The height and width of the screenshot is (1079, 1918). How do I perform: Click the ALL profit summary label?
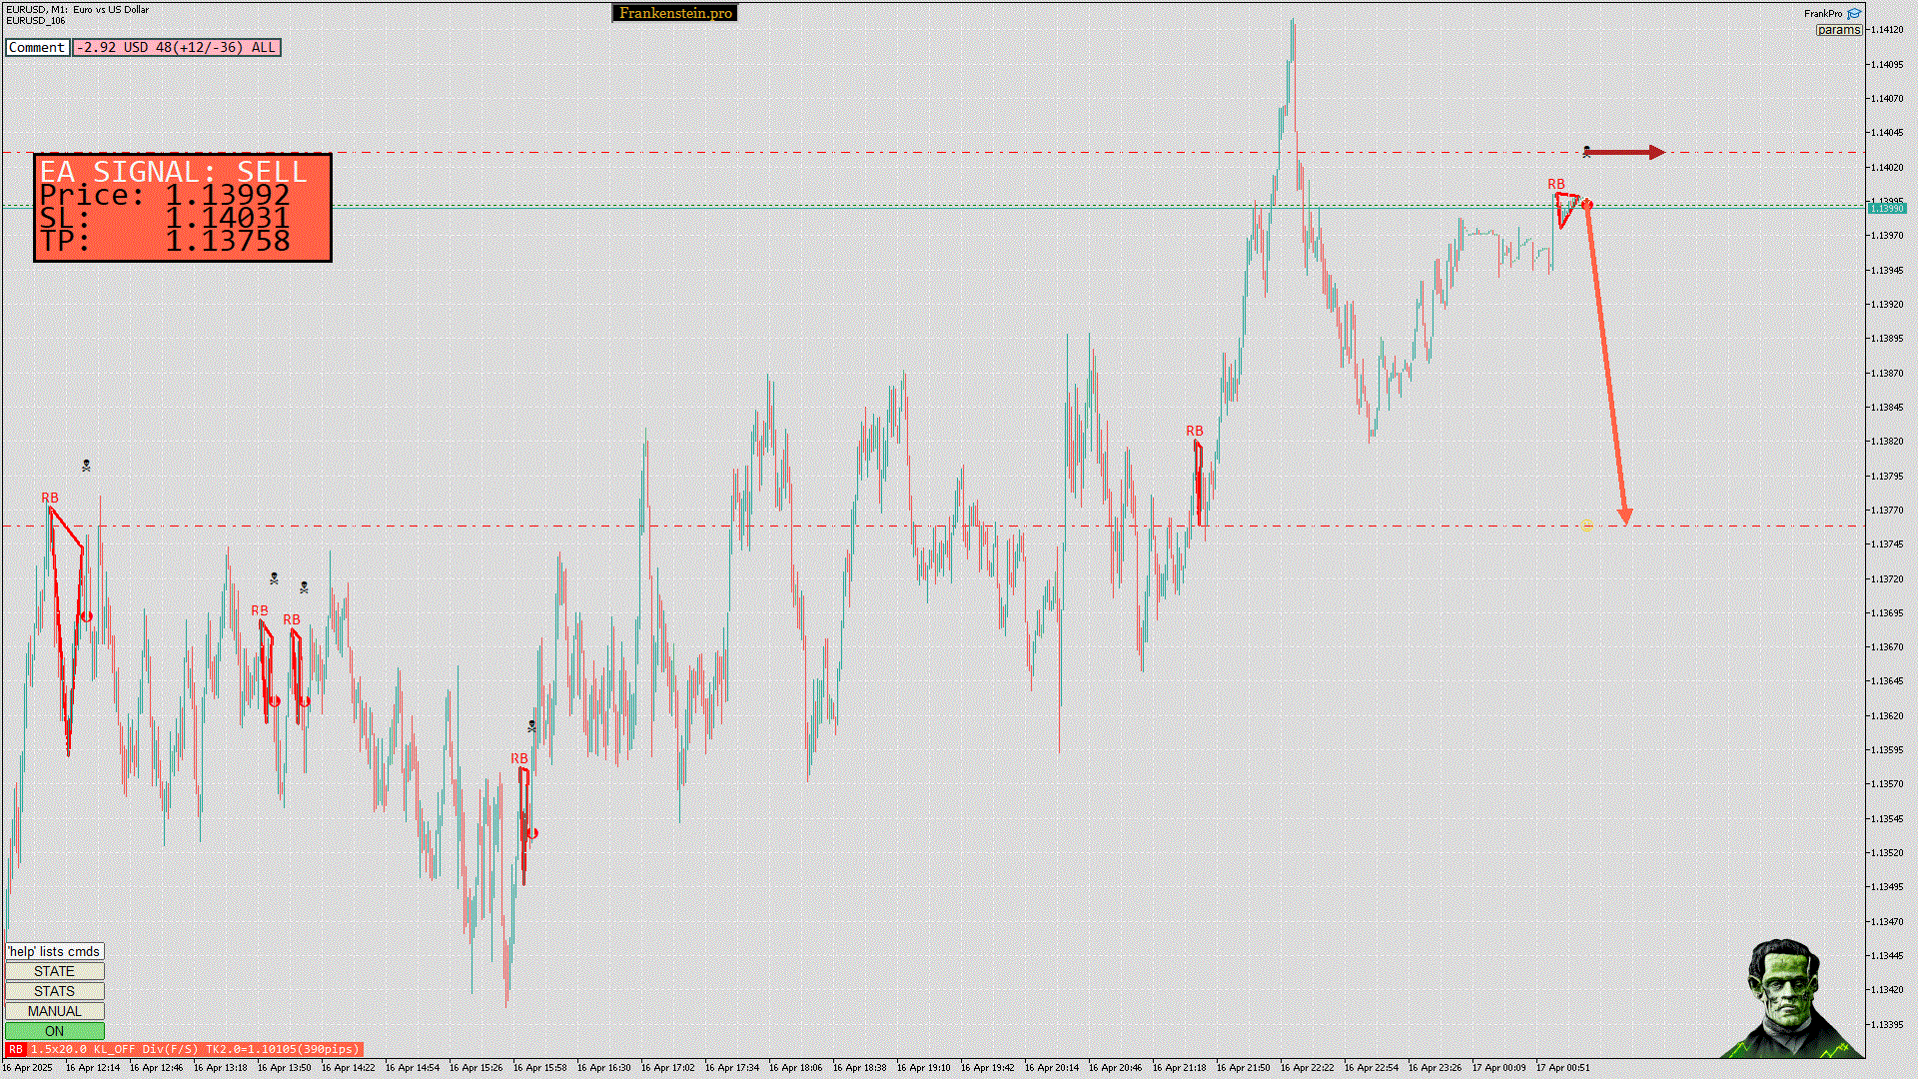[x=177, y=47]
